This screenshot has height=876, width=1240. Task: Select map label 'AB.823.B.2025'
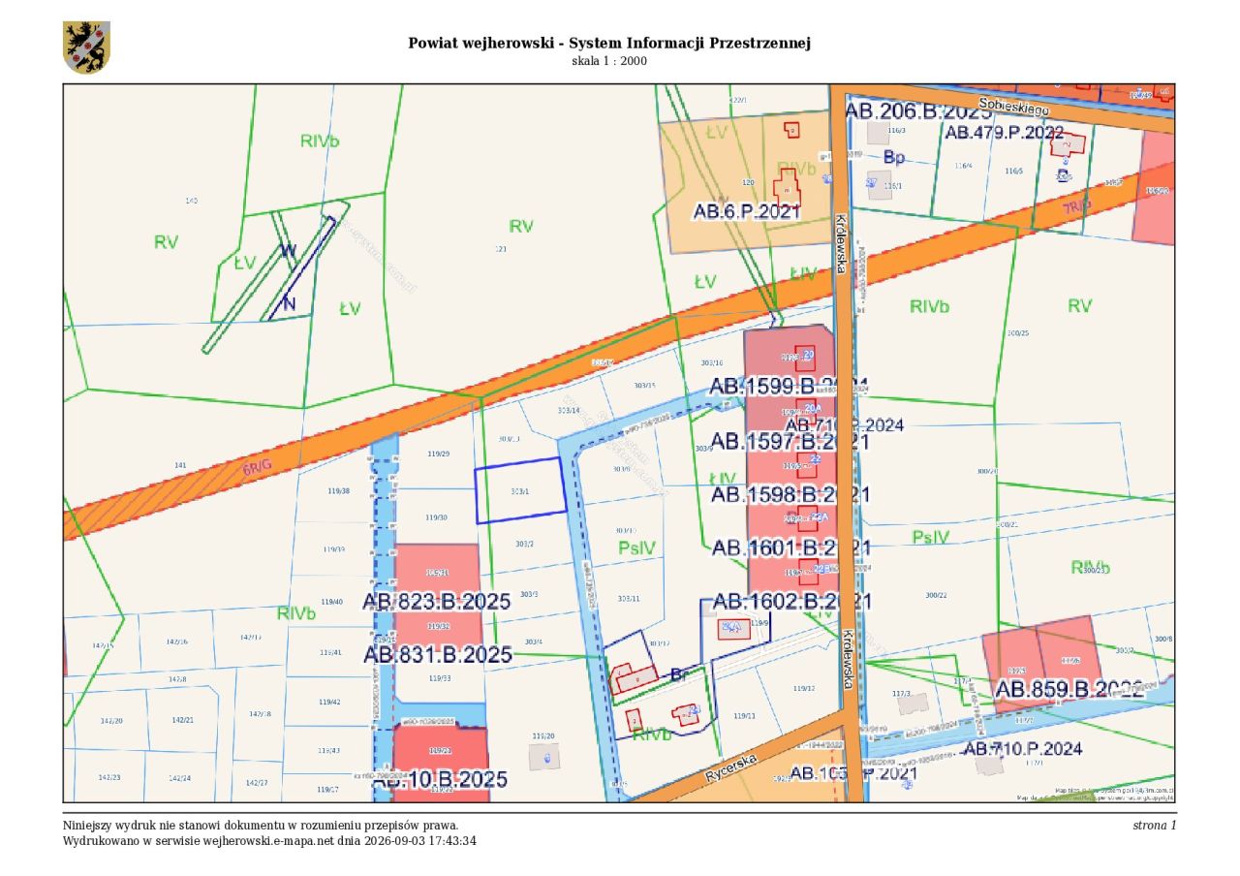tap(437, 601)
